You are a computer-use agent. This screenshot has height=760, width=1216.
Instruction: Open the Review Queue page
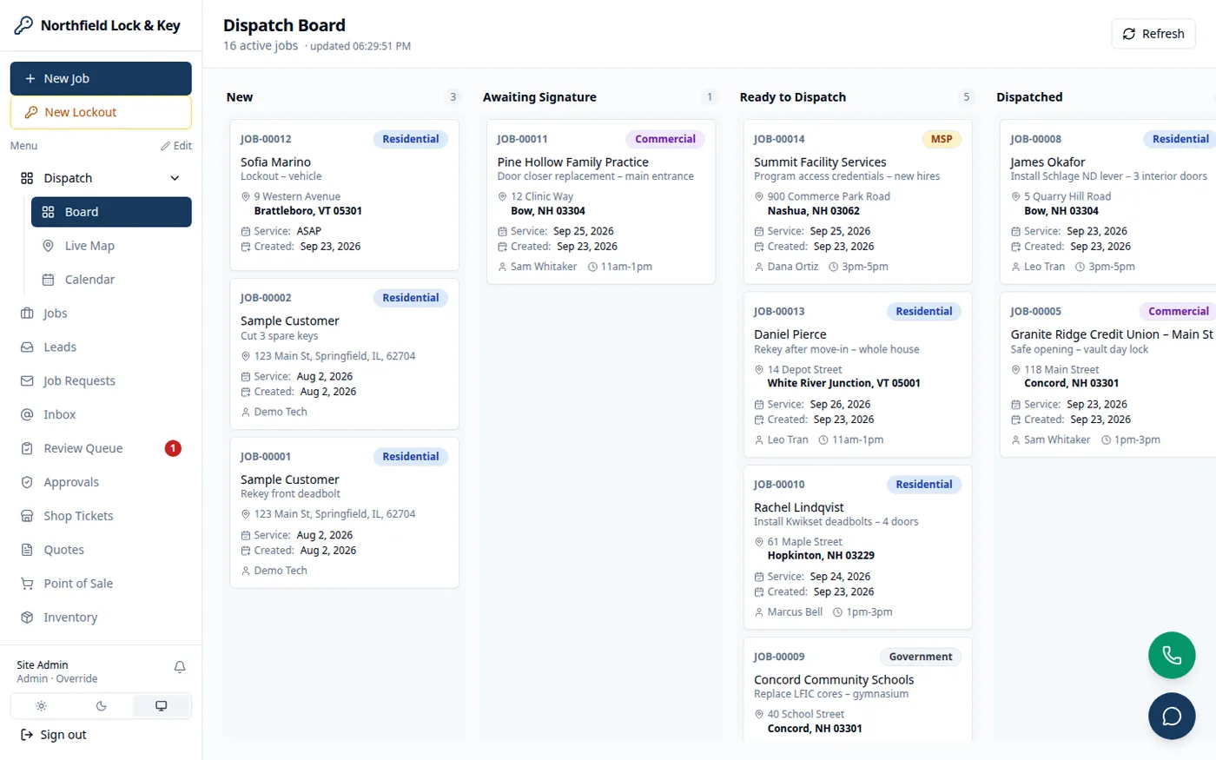(101, 449)
